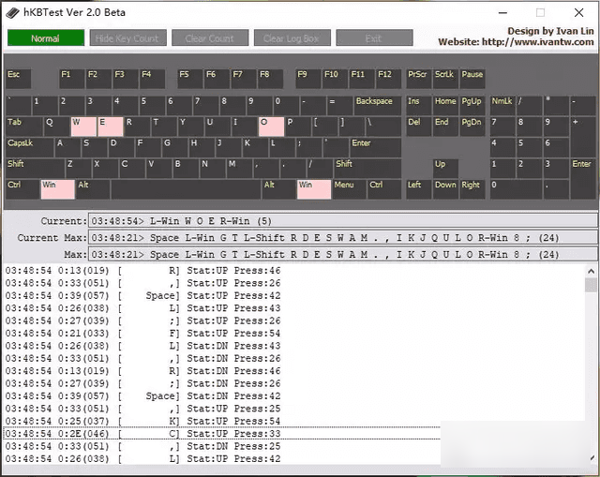Click the log scrollbar up arrow

click(x=592, y=271)
